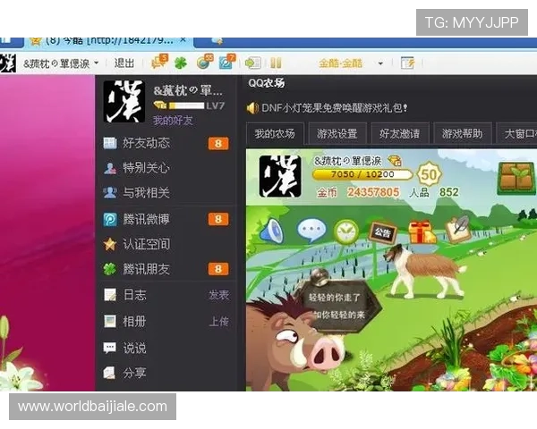Click the window layout icon at toolbar right
This screenshot has height=429, width=537.
[x=407, y=63]
